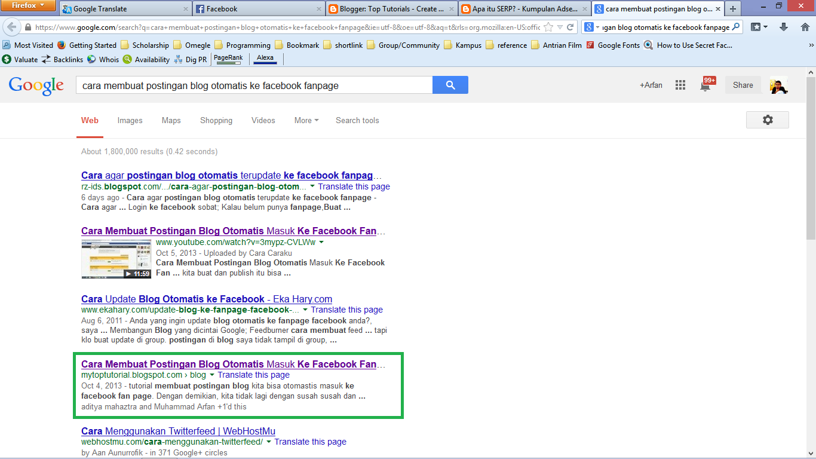
Task: Show more bookmarks chevron
Action: click(811, 45)
